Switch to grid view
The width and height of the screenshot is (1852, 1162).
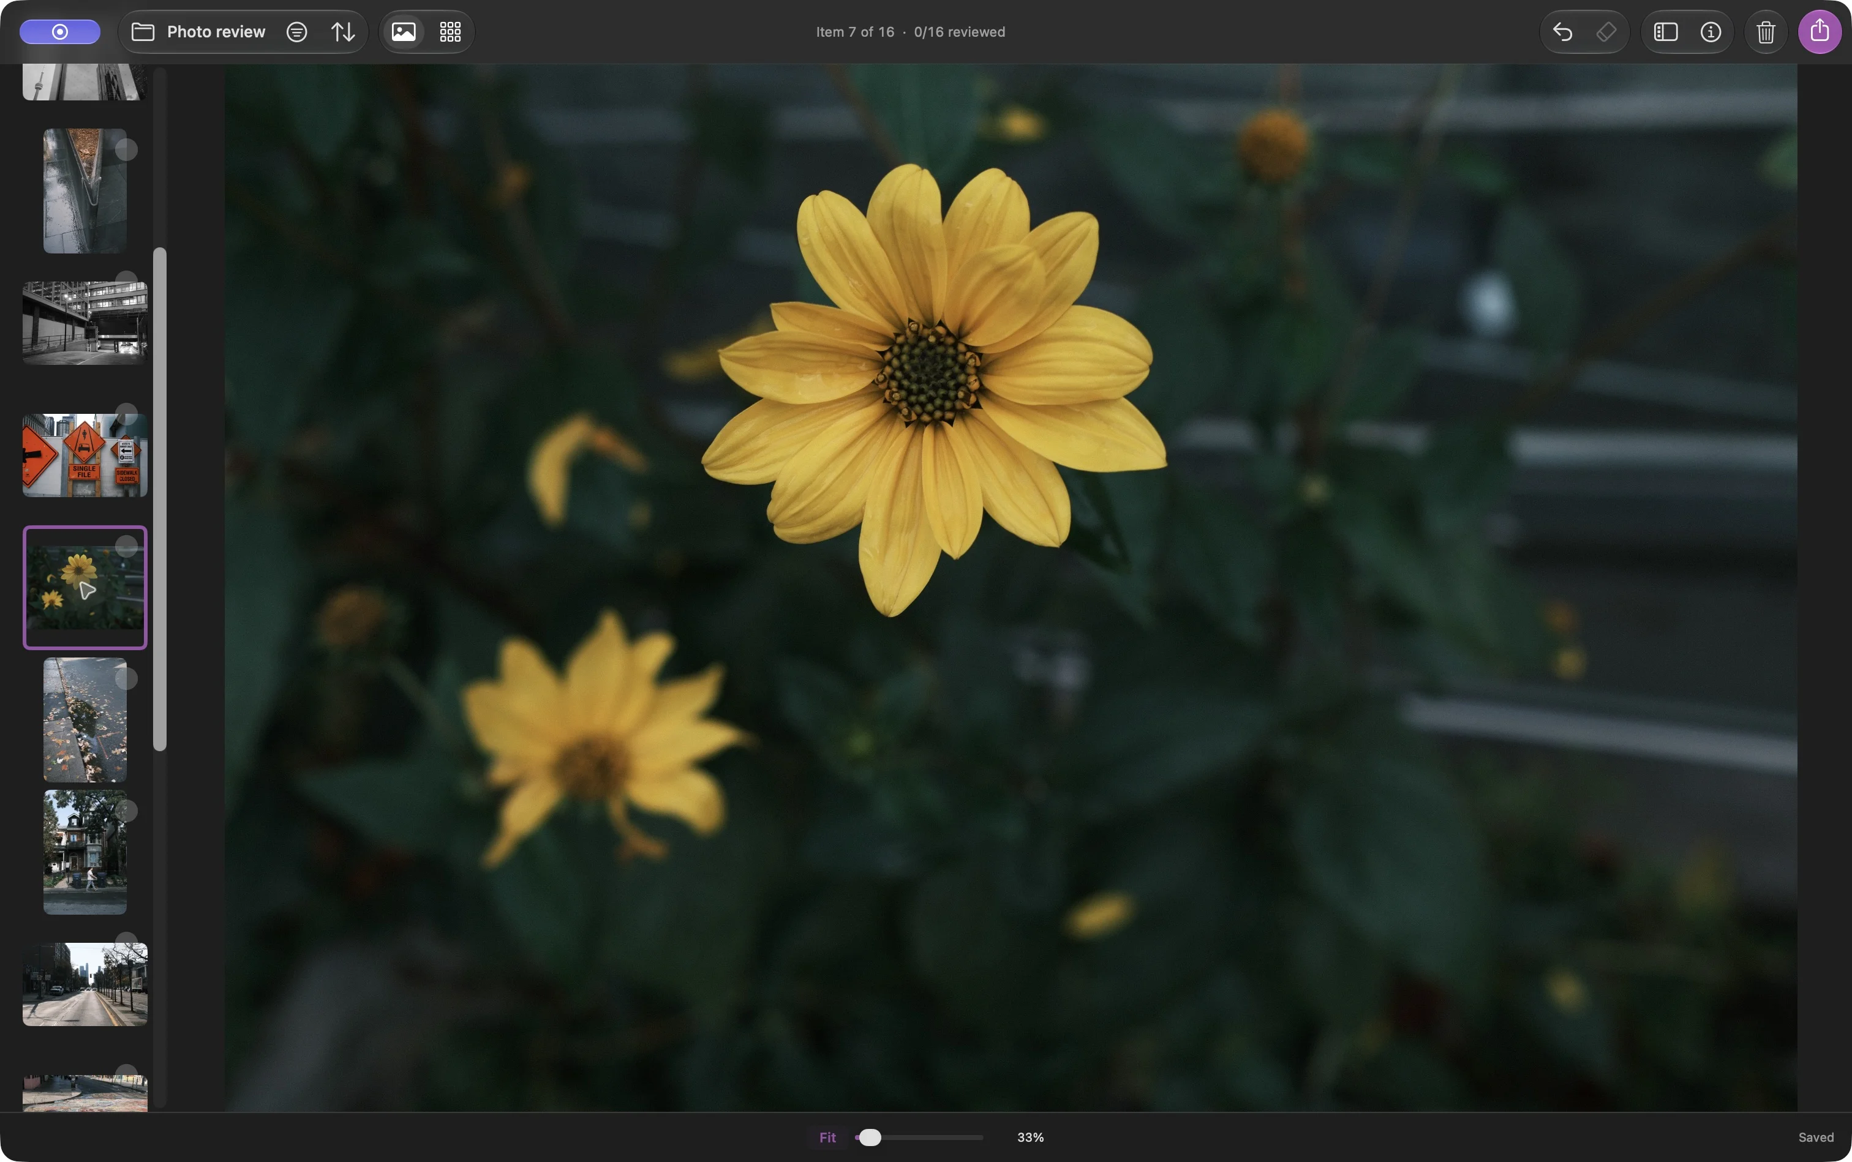[450, 31]
